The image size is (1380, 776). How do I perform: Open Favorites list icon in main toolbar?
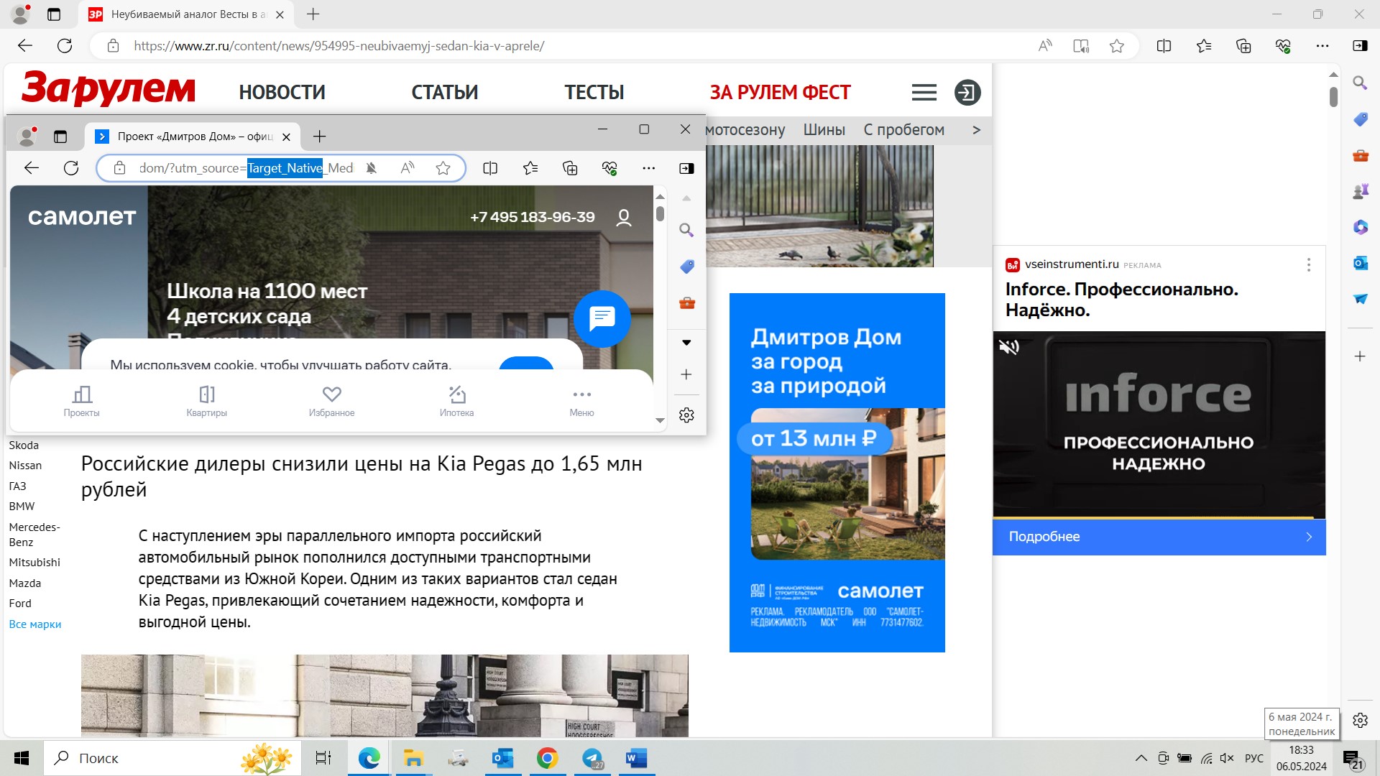coord(1204,46)
